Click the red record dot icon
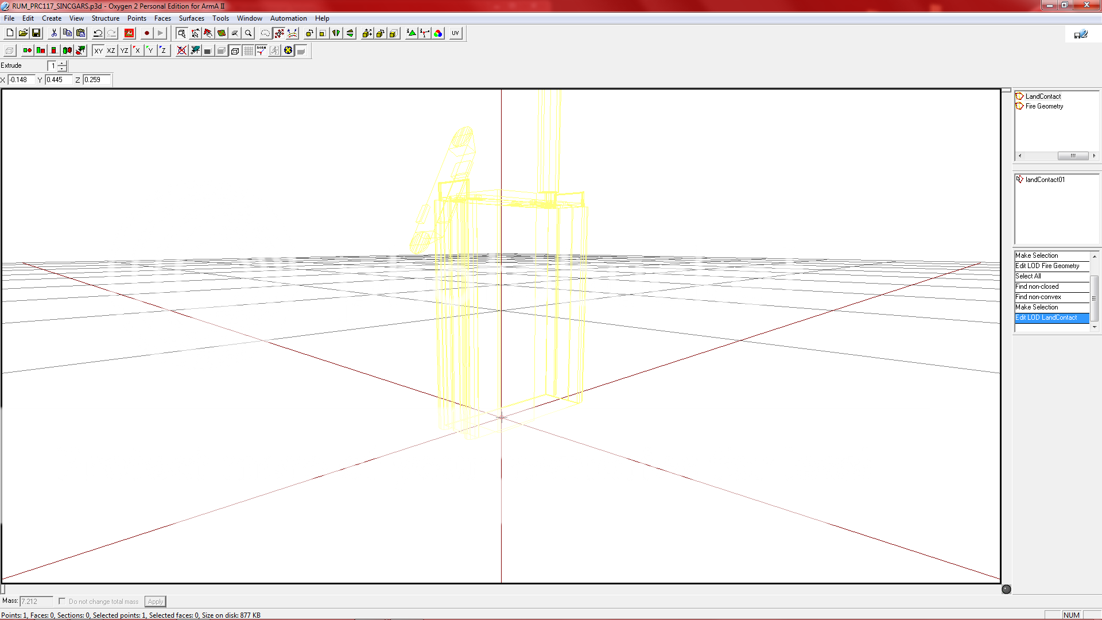 (147, 33)
